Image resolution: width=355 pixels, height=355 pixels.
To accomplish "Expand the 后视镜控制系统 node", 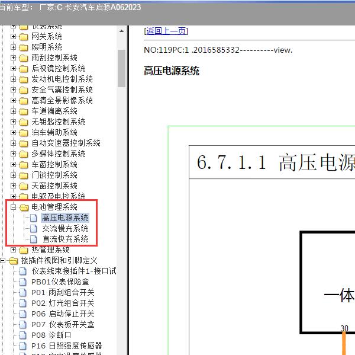I will [13, 68].
